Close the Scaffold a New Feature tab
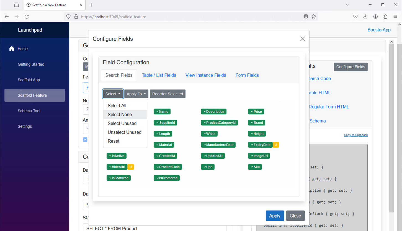The width and height of the screenshot is (402, 231). coord(81,5)
